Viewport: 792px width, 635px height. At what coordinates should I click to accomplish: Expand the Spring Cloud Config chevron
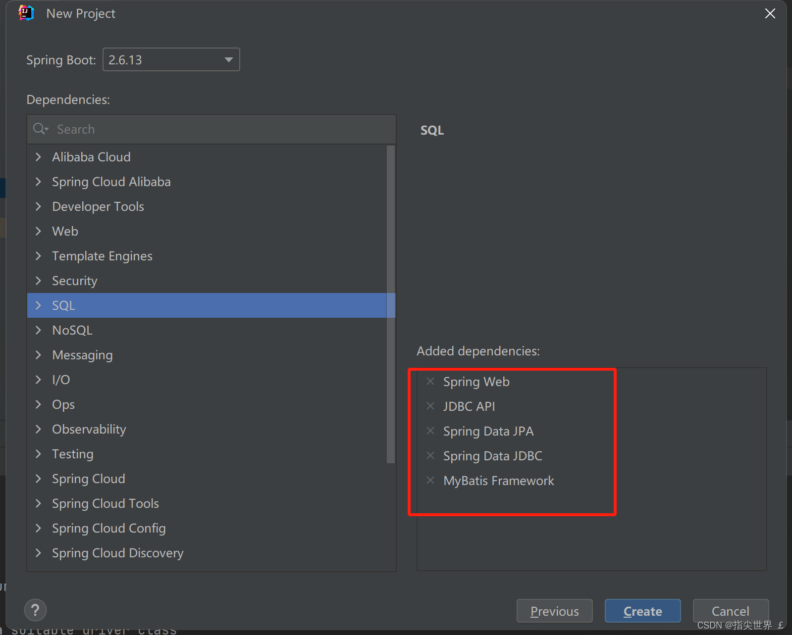[38, 528]
